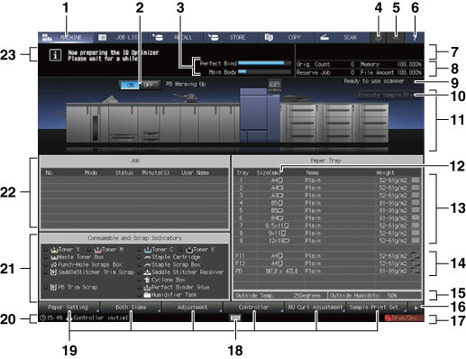
Task: Click the Controller button
Action: pyautogui.click(x=254, y=308)
